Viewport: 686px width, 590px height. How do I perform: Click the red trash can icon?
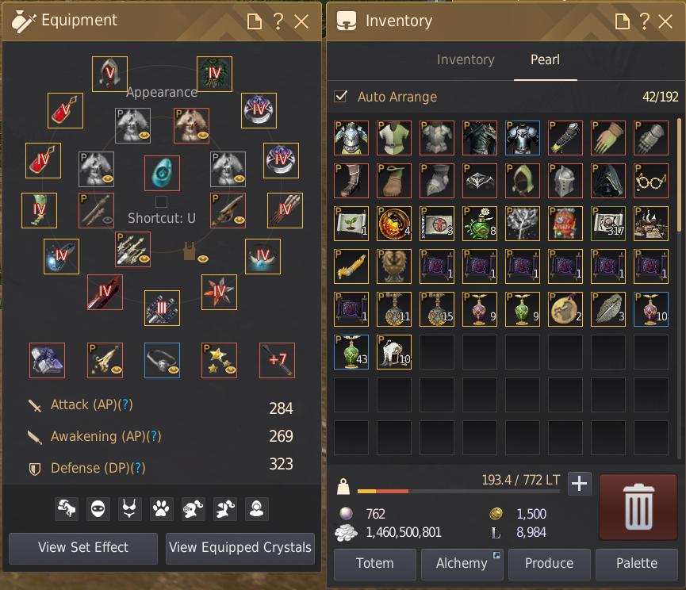coord(638,508)
